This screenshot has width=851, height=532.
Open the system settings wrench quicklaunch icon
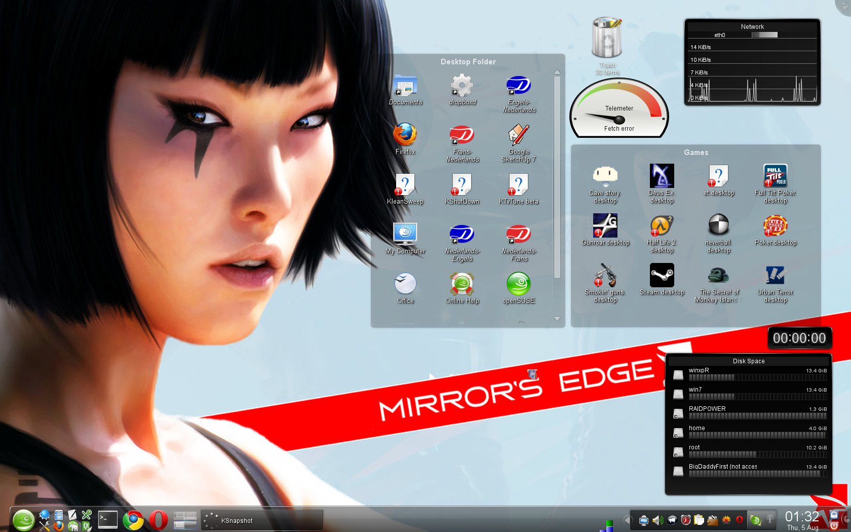tap(45, 526)
